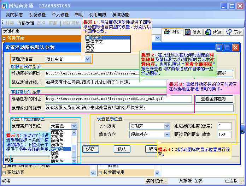Expand the cut-off group above 在线访客

[4, 166]
